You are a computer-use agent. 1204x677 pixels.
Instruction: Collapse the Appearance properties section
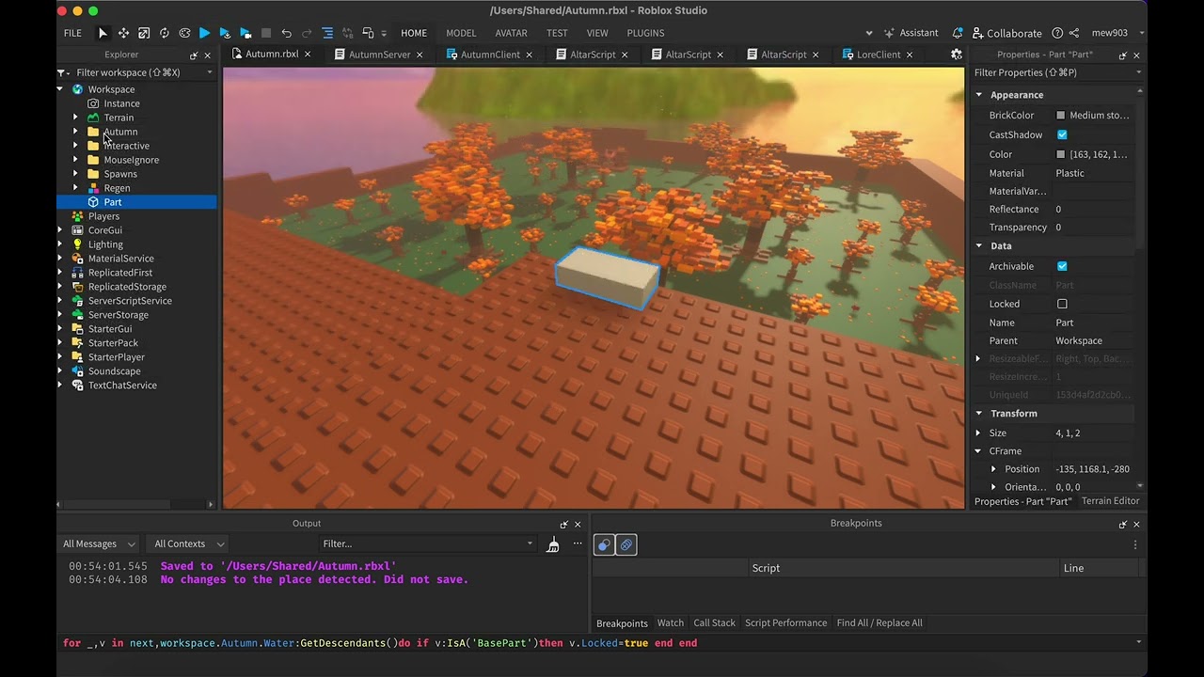click(978, 95)
